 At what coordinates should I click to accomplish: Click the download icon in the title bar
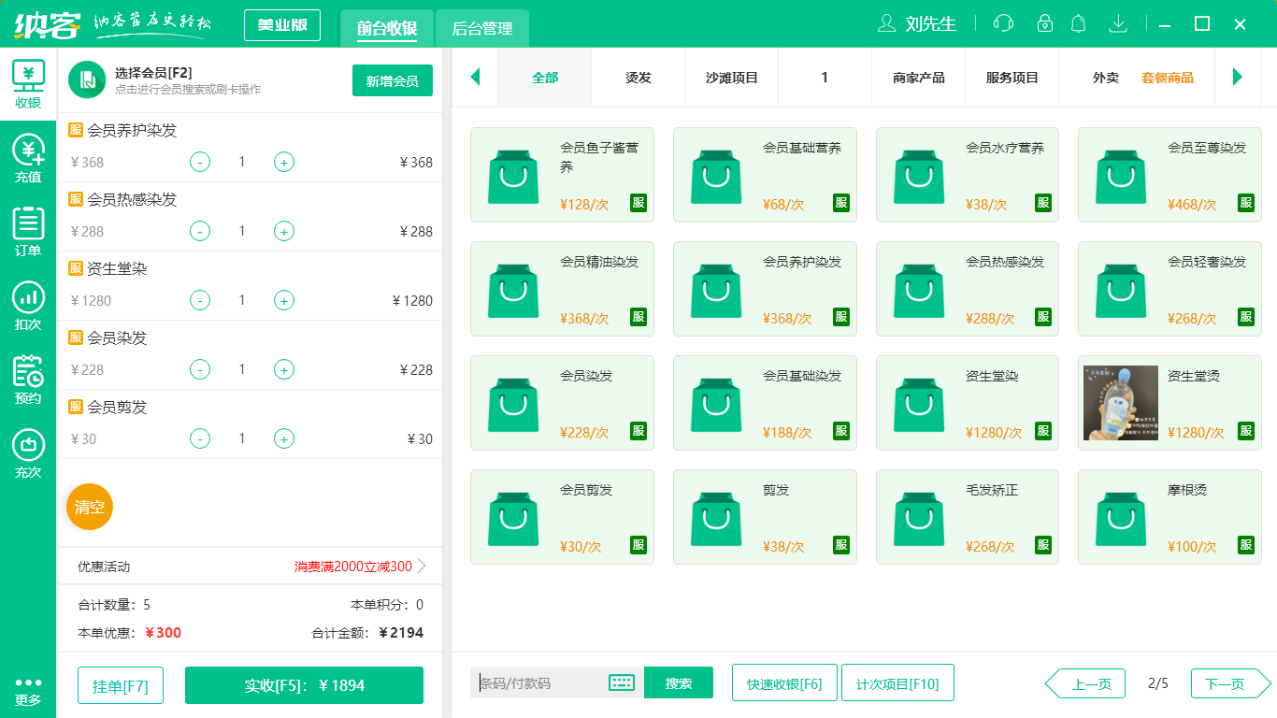1117,23
